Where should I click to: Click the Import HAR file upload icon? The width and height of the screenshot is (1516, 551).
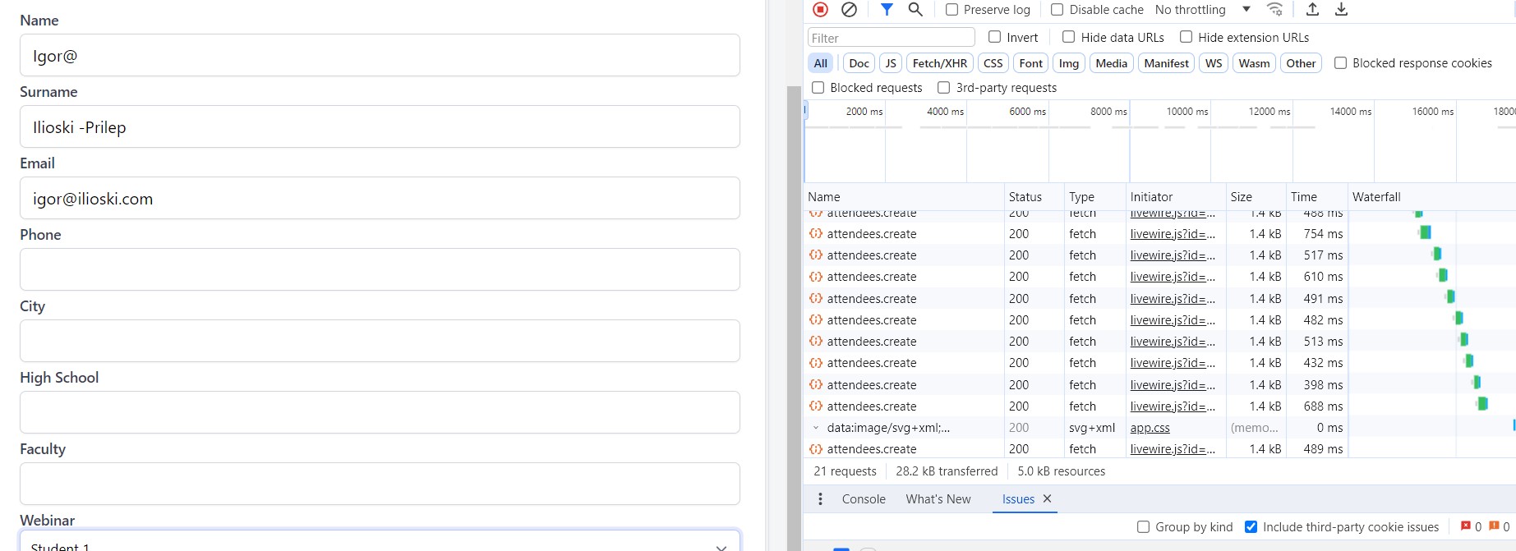(1312, 10)
